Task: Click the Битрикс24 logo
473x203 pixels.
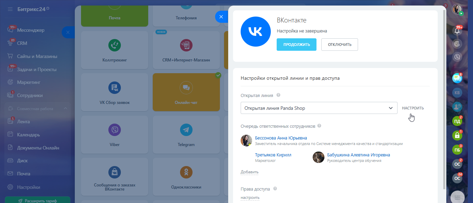Action: coord(33,9)
